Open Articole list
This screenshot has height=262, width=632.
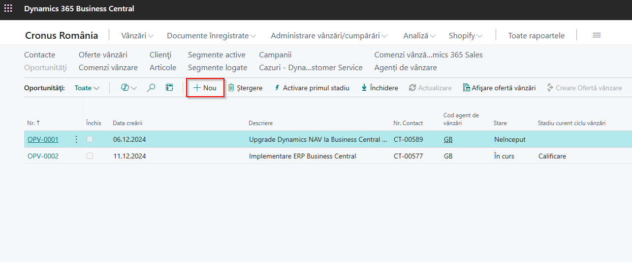coord(163,67)
